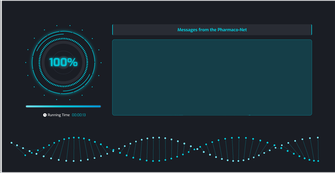Screen dimensions: 335x173
Task: Click the 100% readout inside the gauge
Action: [x=63, y=62]
